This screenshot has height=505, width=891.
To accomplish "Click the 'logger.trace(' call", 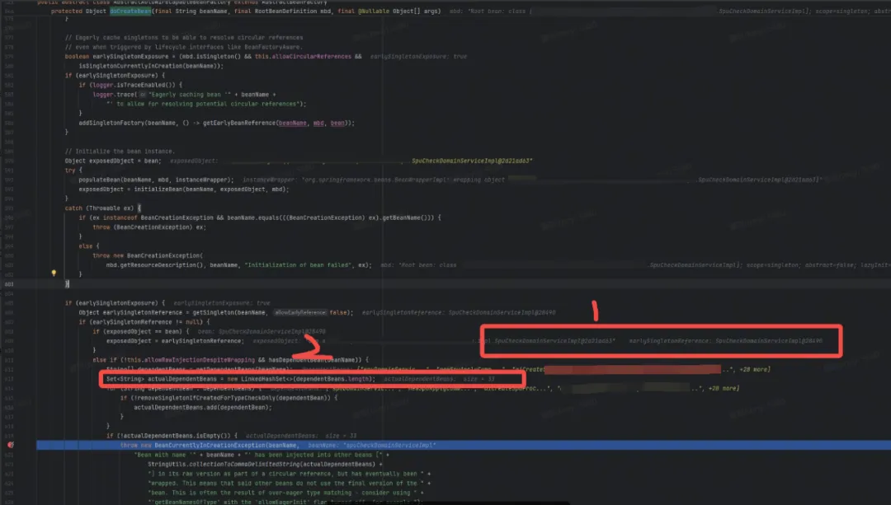I will coord(115,94).
